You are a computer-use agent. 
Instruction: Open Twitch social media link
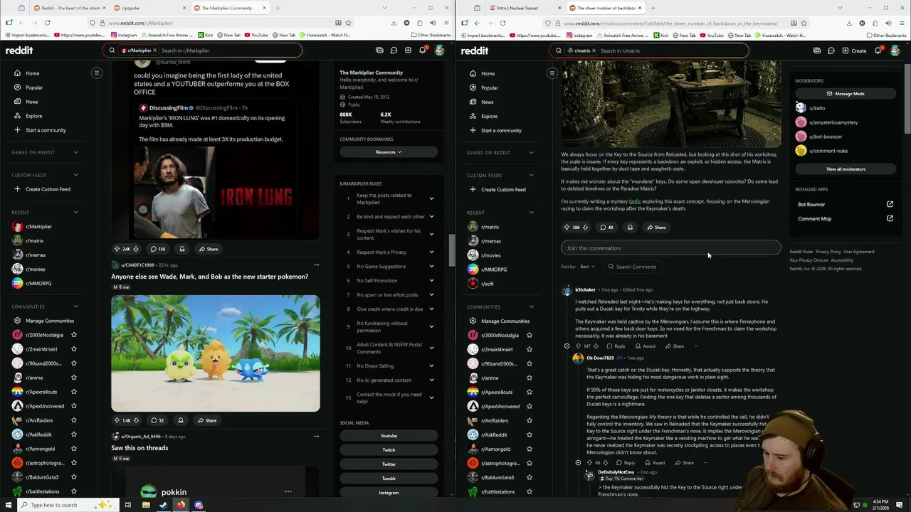389,449
